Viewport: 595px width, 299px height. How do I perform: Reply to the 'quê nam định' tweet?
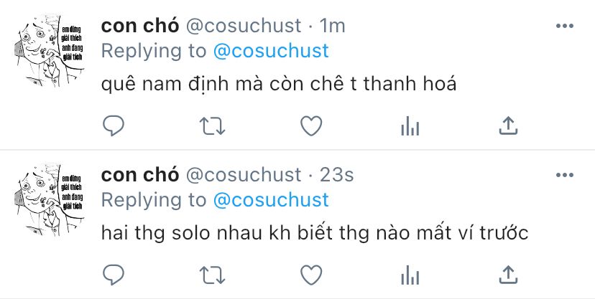(114, 125)
